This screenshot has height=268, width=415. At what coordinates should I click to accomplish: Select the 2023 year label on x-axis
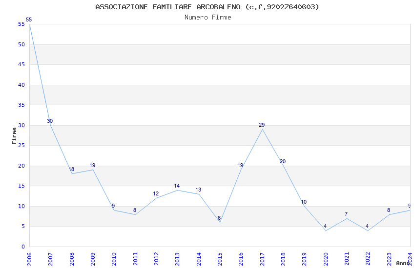tap(389, 259)
